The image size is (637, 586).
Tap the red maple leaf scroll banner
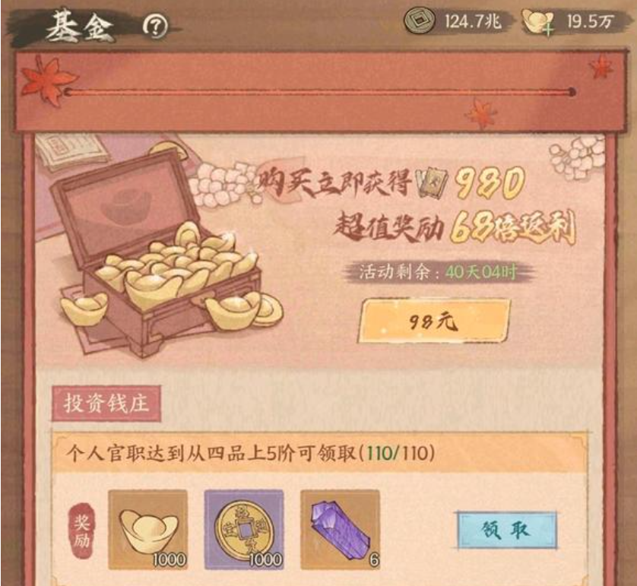(x=320, y=91)
